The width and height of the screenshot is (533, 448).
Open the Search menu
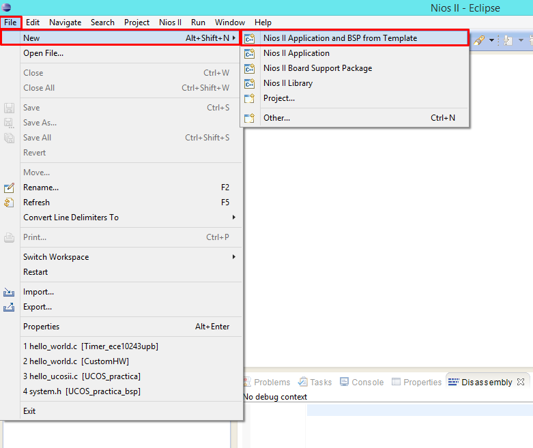tap(102, 23)
